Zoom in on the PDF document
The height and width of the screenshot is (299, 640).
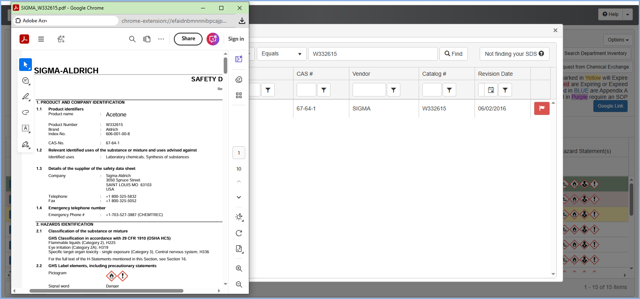pyautogui.click(x=239, y=269)
